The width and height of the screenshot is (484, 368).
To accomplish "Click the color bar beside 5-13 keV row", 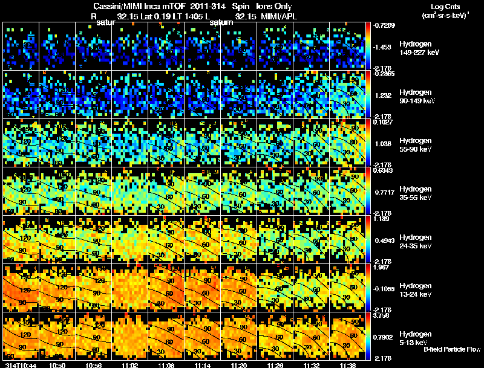I will click(368, 336).
